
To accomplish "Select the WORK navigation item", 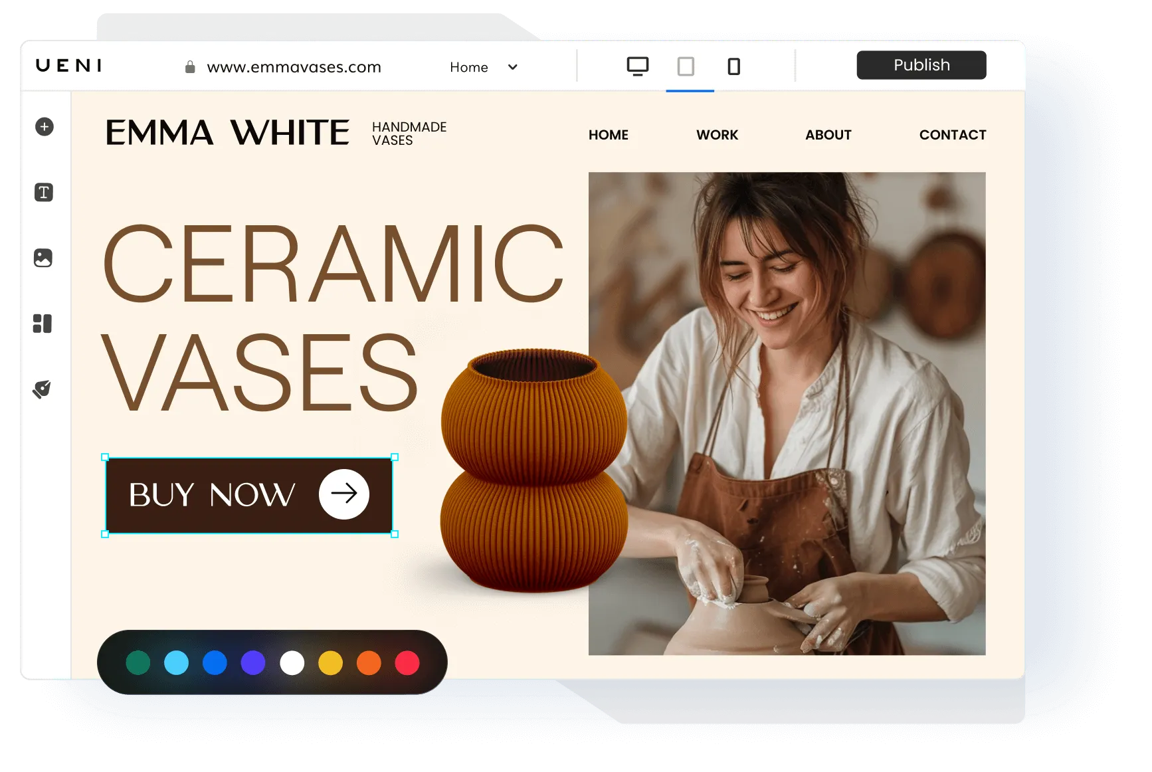I will coord(717,135).
